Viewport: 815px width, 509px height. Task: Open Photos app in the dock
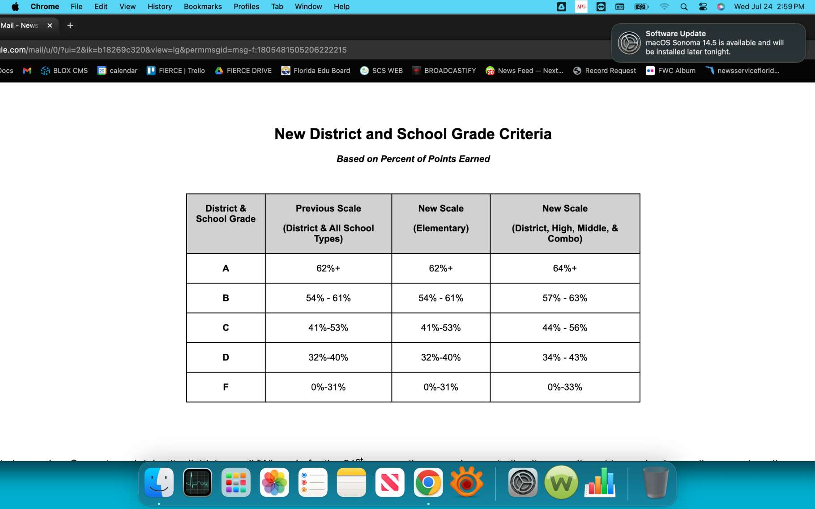(x=274, y=483)
